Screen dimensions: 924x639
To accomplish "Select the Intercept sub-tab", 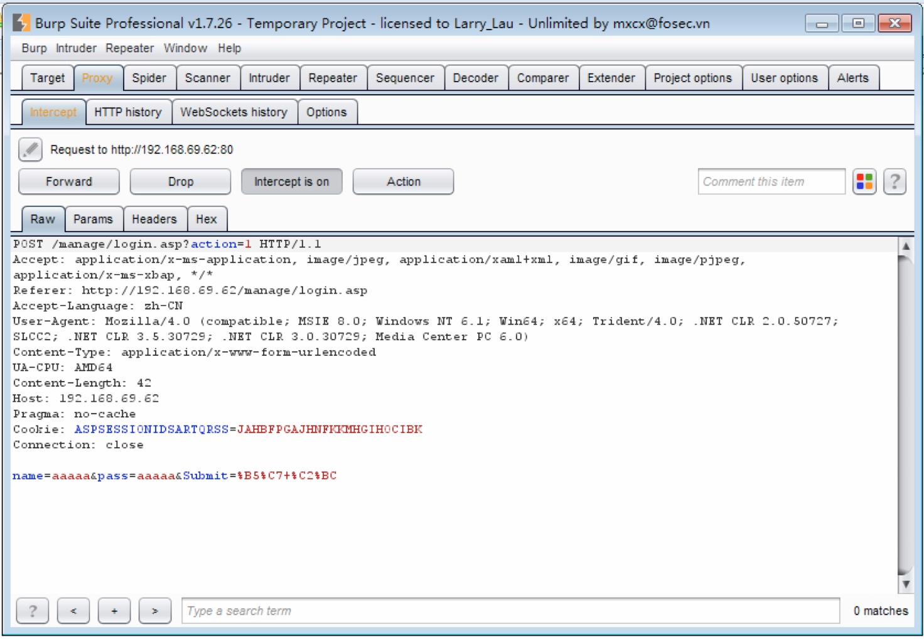I will [53, 112].
